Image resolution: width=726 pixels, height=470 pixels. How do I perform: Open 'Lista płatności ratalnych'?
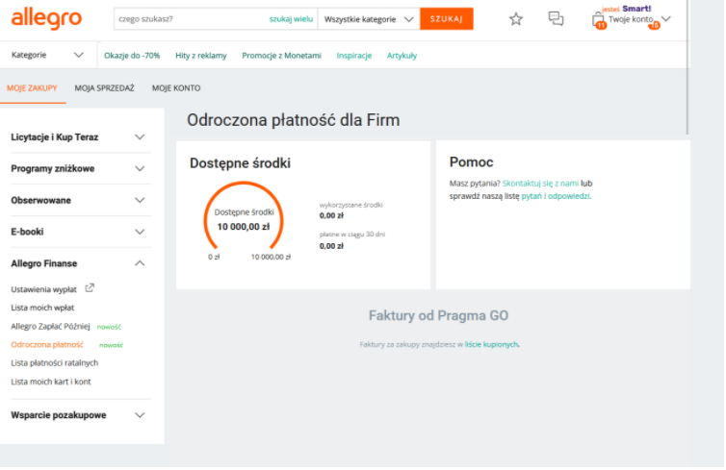pos(55,362)
